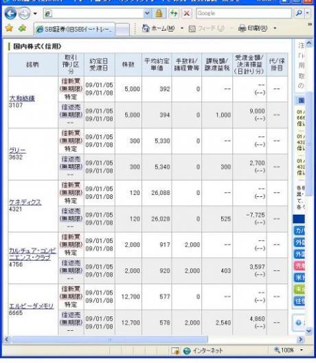Click inside the browser address bar

pyautogui.click(x=93, y=14)
